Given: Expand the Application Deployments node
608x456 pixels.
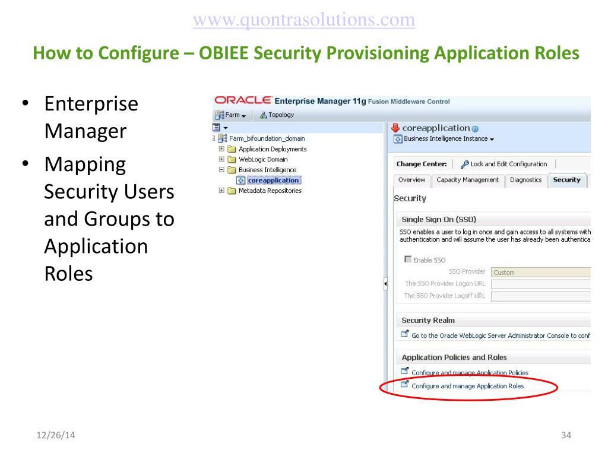Looking at the screenshot, I should tap(221, 149).
